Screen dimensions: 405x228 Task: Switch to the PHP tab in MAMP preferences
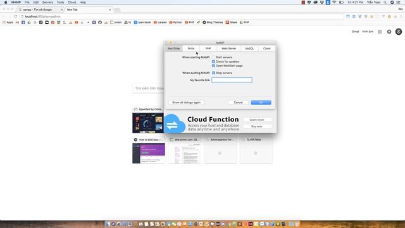208,48
